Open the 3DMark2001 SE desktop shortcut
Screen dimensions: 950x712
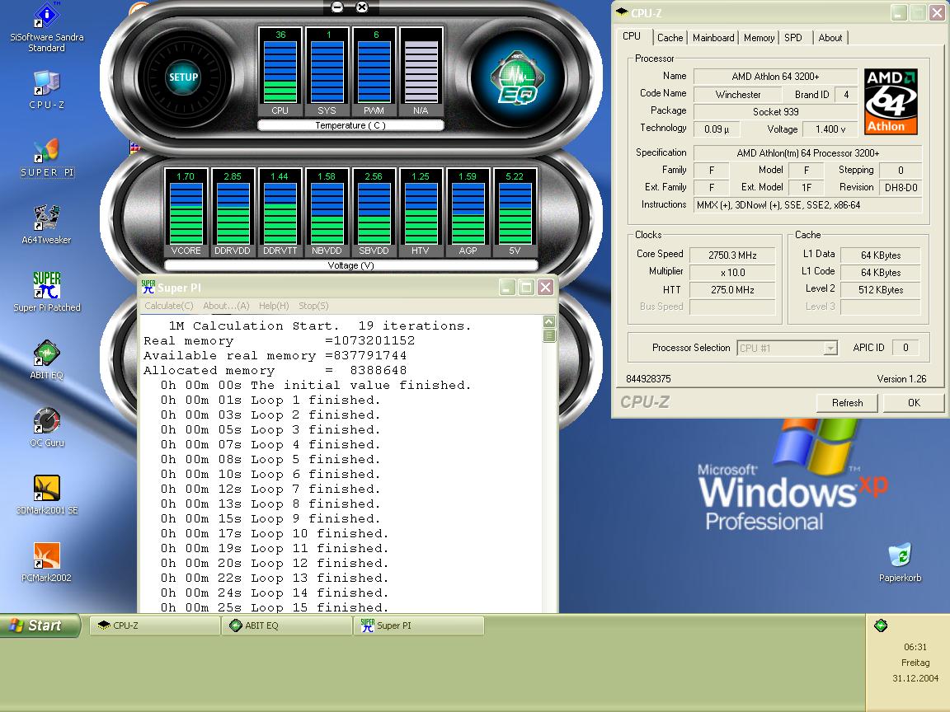[x=46, y=489]
